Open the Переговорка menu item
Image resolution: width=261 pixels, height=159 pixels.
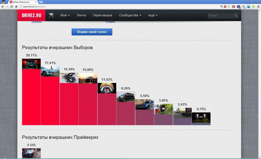102,15
